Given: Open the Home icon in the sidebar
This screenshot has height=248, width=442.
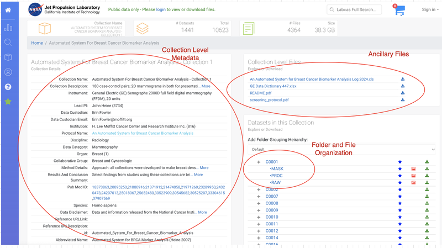Looking at the screenshot, I should coord(8,10).
